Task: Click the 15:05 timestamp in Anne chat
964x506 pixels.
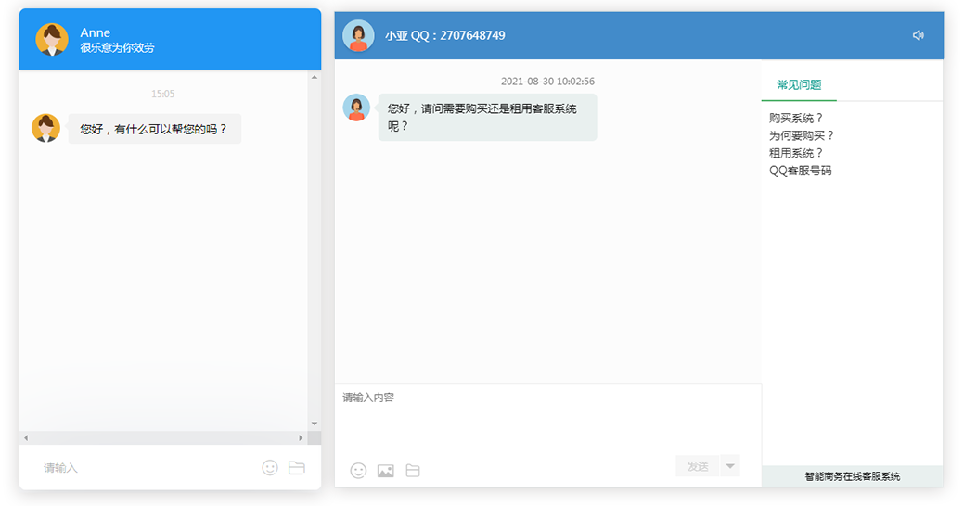Action: point(163,94)
